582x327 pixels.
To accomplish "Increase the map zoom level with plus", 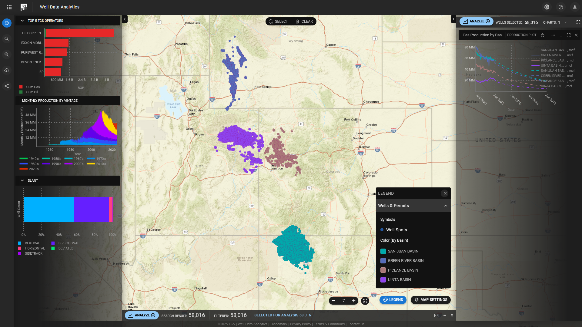I will coord(353,301).
